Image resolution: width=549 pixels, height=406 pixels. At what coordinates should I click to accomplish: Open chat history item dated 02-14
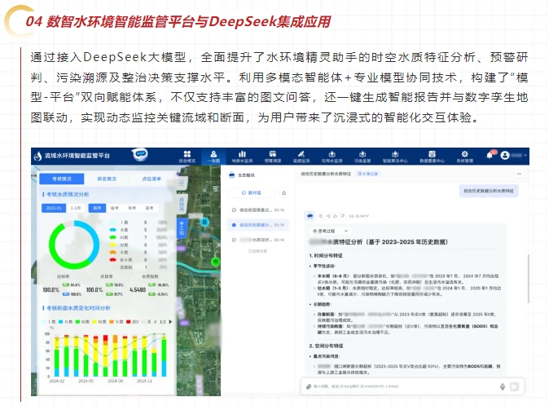258,240
